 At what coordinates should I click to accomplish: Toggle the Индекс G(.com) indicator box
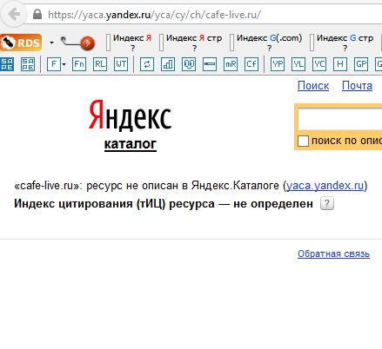[231, 43]
